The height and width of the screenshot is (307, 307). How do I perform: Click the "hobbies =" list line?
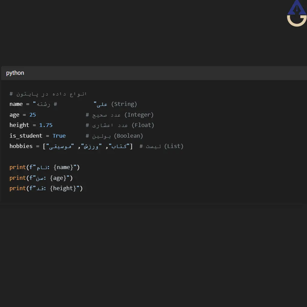pyautogui.click(x=97, y=146)
